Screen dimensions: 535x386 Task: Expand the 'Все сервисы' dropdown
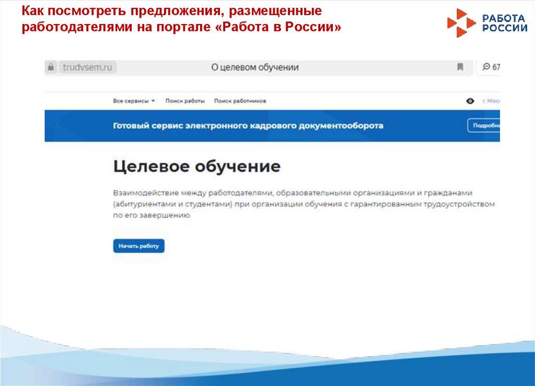tap(134, 101)
